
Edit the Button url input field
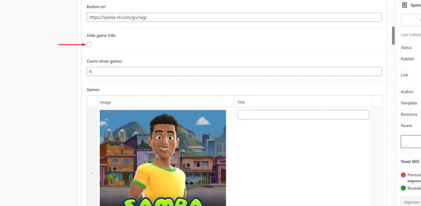[234, 17]
